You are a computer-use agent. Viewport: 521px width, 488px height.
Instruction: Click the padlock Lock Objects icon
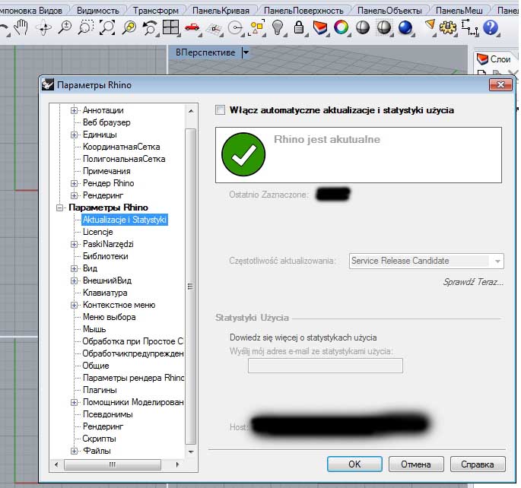(x=299, y=27)
